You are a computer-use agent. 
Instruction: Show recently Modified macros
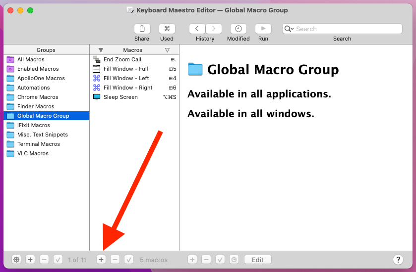pyautogui.click(x=238, y=29)
